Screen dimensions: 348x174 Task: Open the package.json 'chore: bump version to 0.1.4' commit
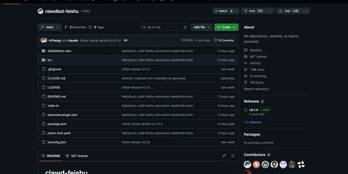tap(142, 124)
